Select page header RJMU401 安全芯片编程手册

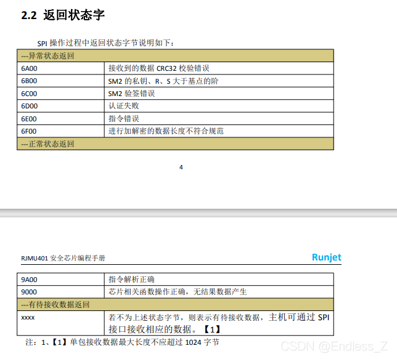[x=63, y=258]
